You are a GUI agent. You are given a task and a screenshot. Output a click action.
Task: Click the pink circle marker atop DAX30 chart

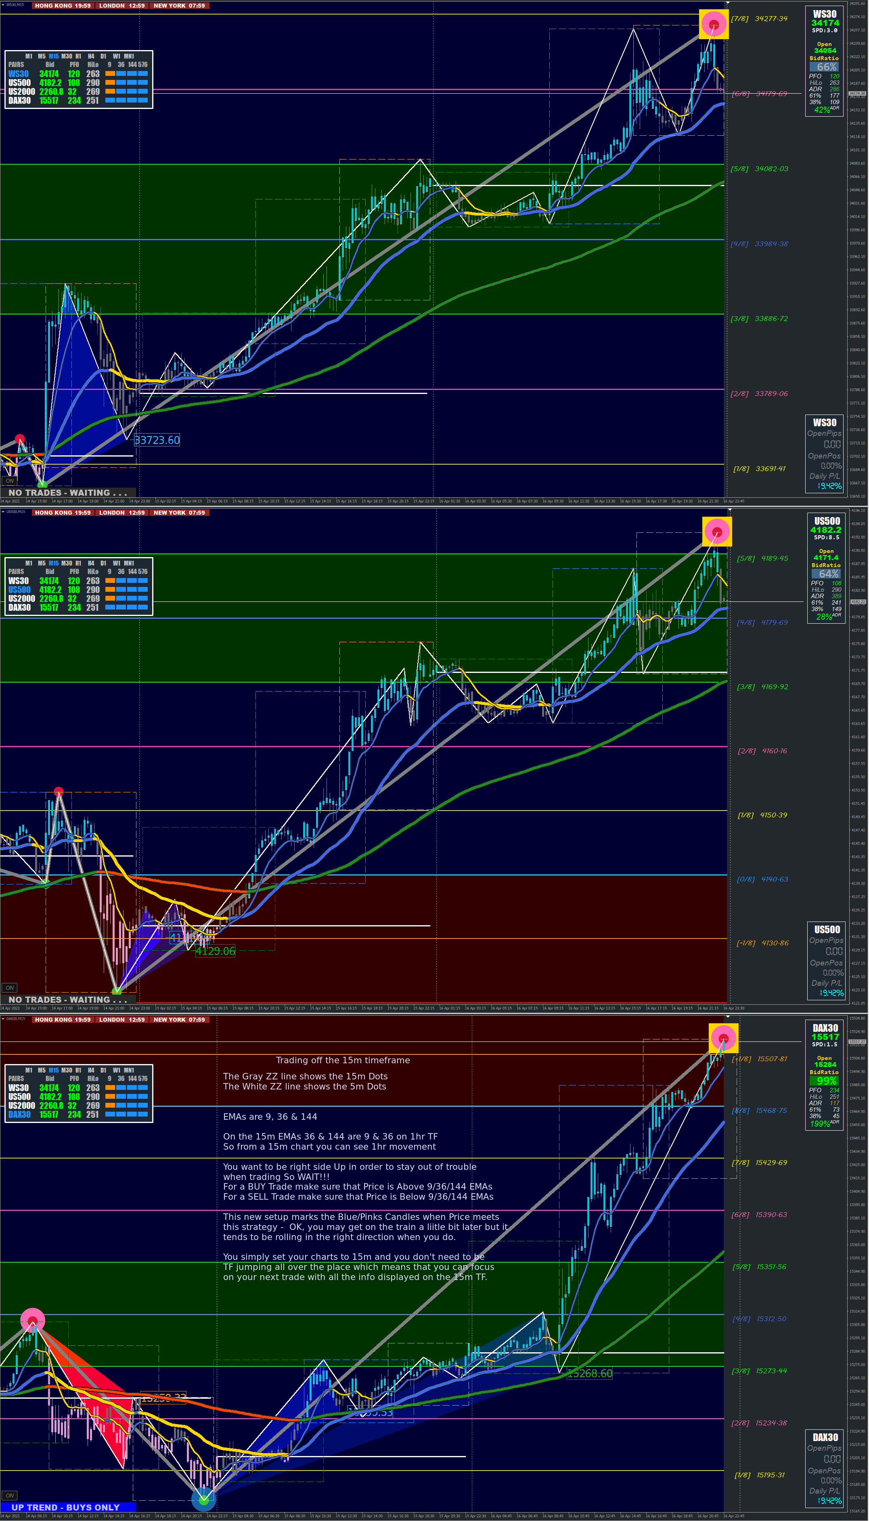tap(723, 1038)
